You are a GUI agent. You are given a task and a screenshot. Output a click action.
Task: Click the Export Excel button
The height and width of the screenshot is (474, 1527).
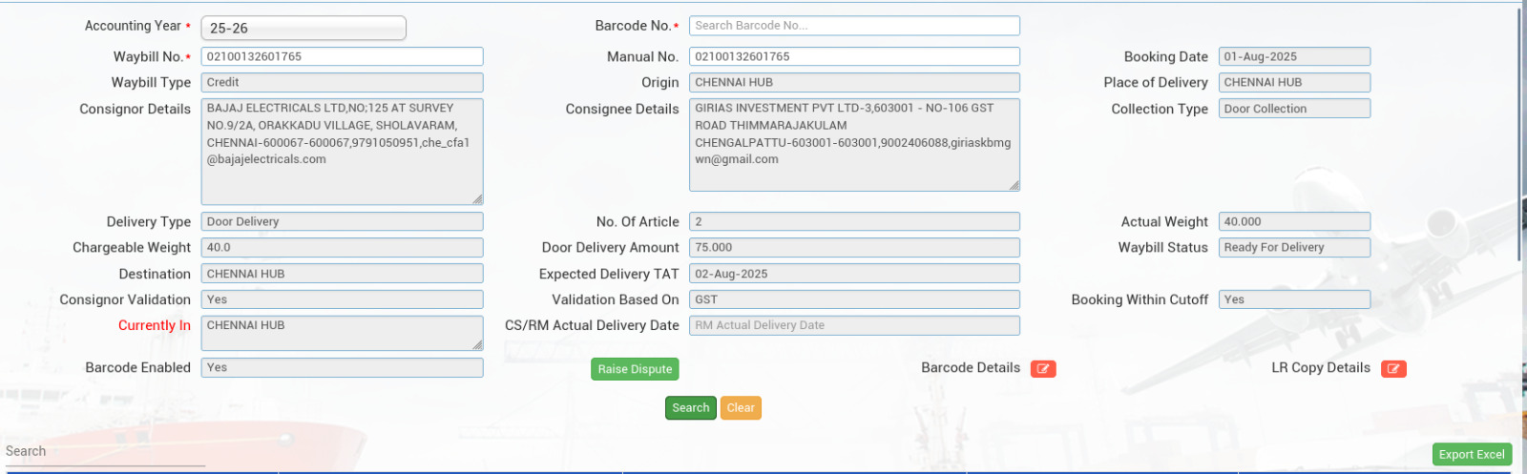click(x=1471, y=455)
